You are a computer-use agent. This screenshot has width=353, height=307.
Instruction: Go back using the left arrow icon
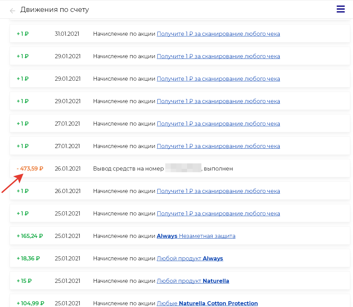(12, 10)
